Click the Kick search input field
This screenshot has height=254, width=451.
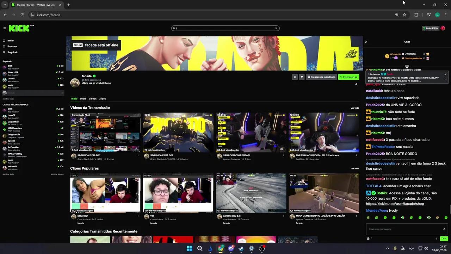[x=225, y=28]
